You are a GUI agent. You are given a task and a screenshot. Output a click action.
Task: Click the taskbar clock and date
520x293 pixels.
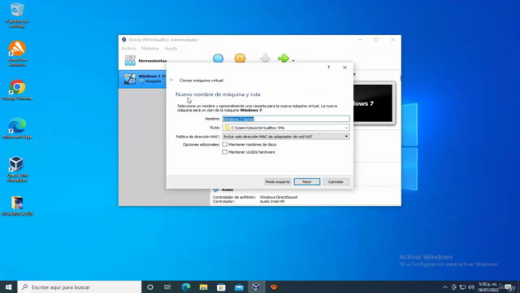(x=488, y=287)
